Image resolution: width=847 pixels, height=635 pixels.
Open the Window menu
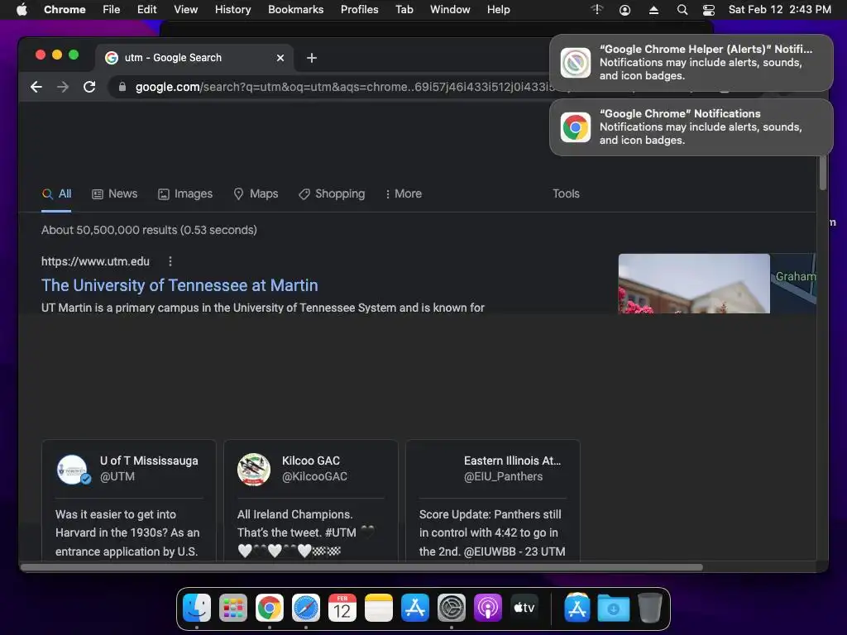[450, 9]
